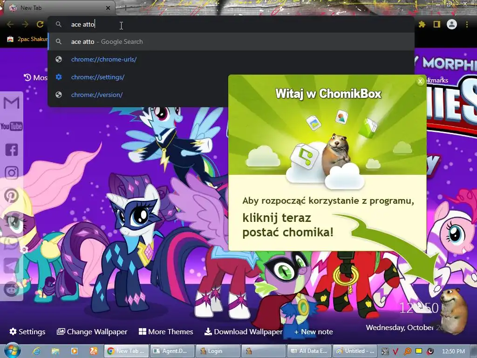Open the Windows Start menu
The height and width of the screenshot is (358, 477).
12,351
